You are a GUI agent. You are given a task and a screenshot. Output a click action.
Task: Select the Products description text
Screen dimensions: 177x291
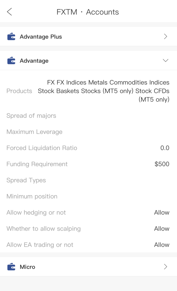(104, 91)
